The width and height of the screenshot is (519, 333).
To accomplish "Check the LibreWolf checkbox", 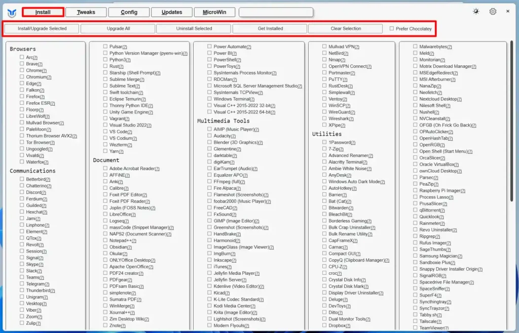I will (x=22, y=116).
